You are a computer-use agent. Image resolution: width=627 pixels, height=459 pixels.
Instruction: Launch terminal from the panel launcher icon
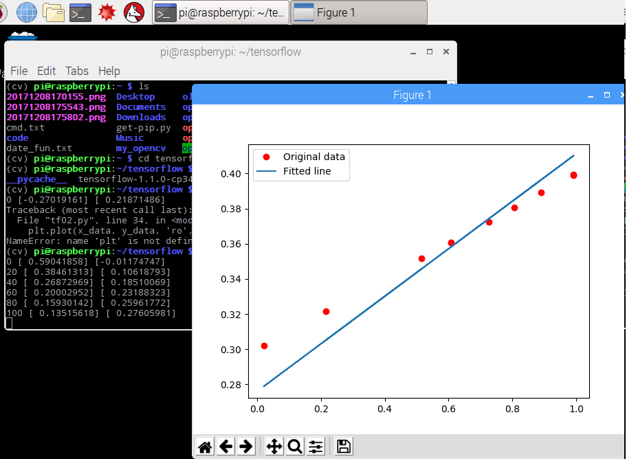click(80, 12)
